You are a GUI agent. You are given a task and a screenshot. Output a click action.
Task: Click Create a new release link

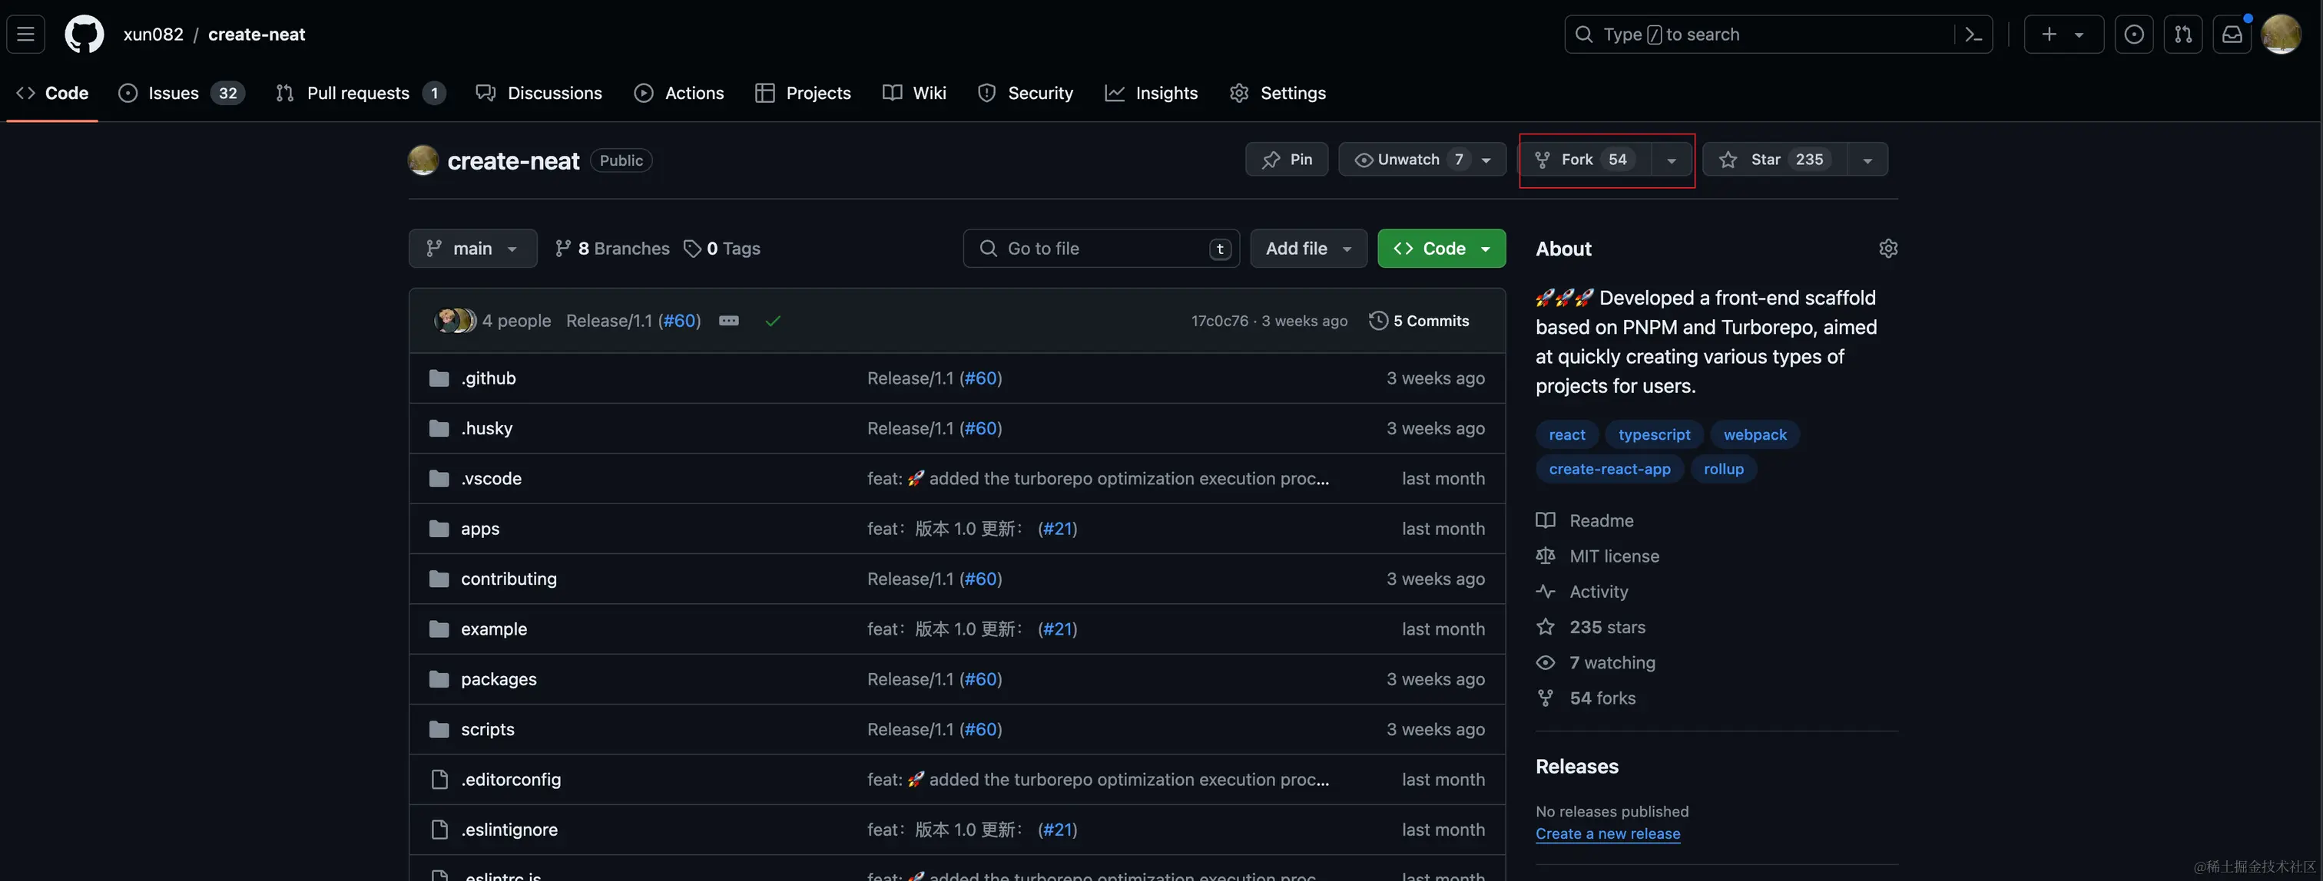pyautogui.click(x=1607, y=834)
